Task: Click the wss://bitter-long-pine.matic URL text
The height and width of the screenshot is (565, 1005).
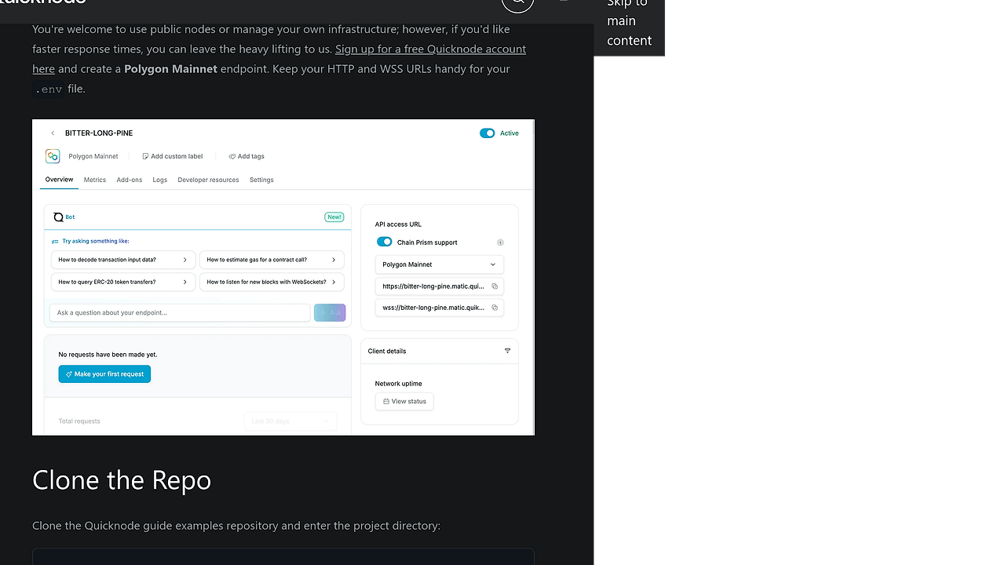Action: [x=433, y=308]
